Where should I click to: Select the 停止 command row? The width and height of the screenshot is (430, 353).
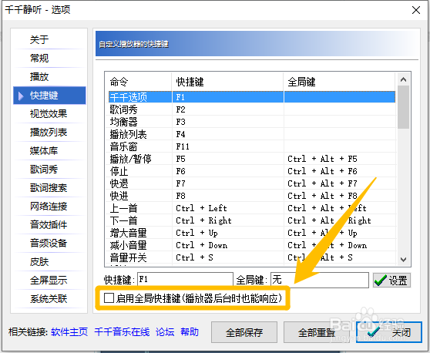[x=252, y=171]
